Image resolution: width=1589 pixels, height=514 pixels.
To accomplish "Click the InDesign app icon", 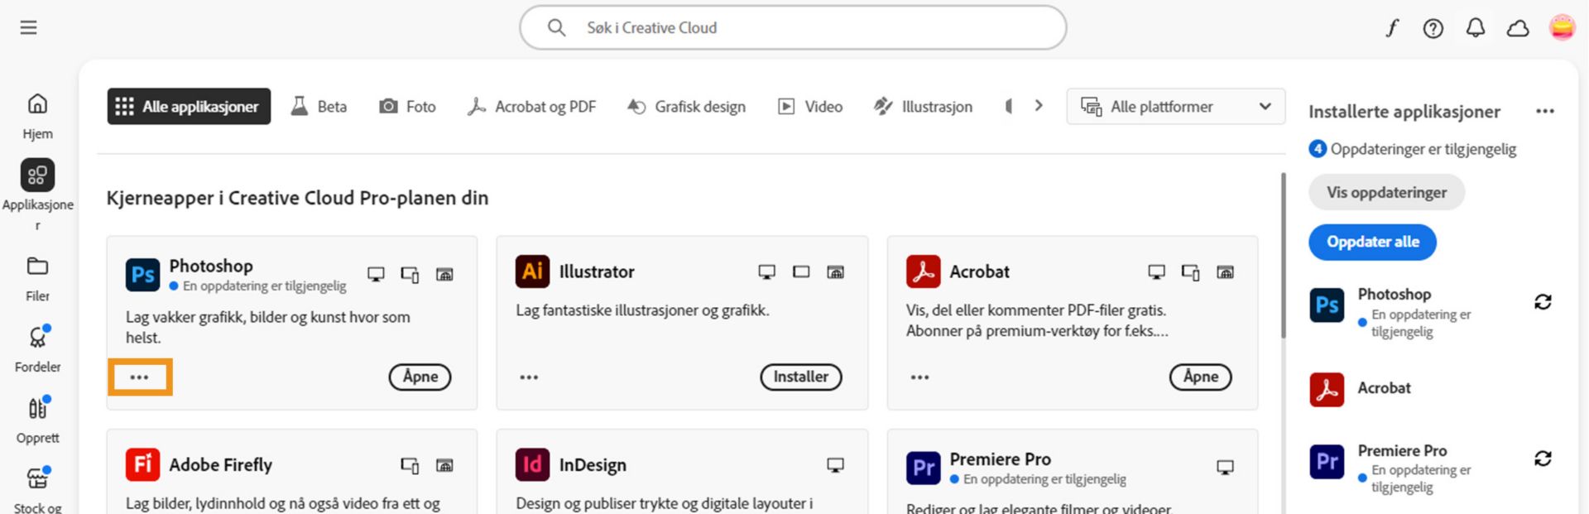I will [x=532, y=464].
